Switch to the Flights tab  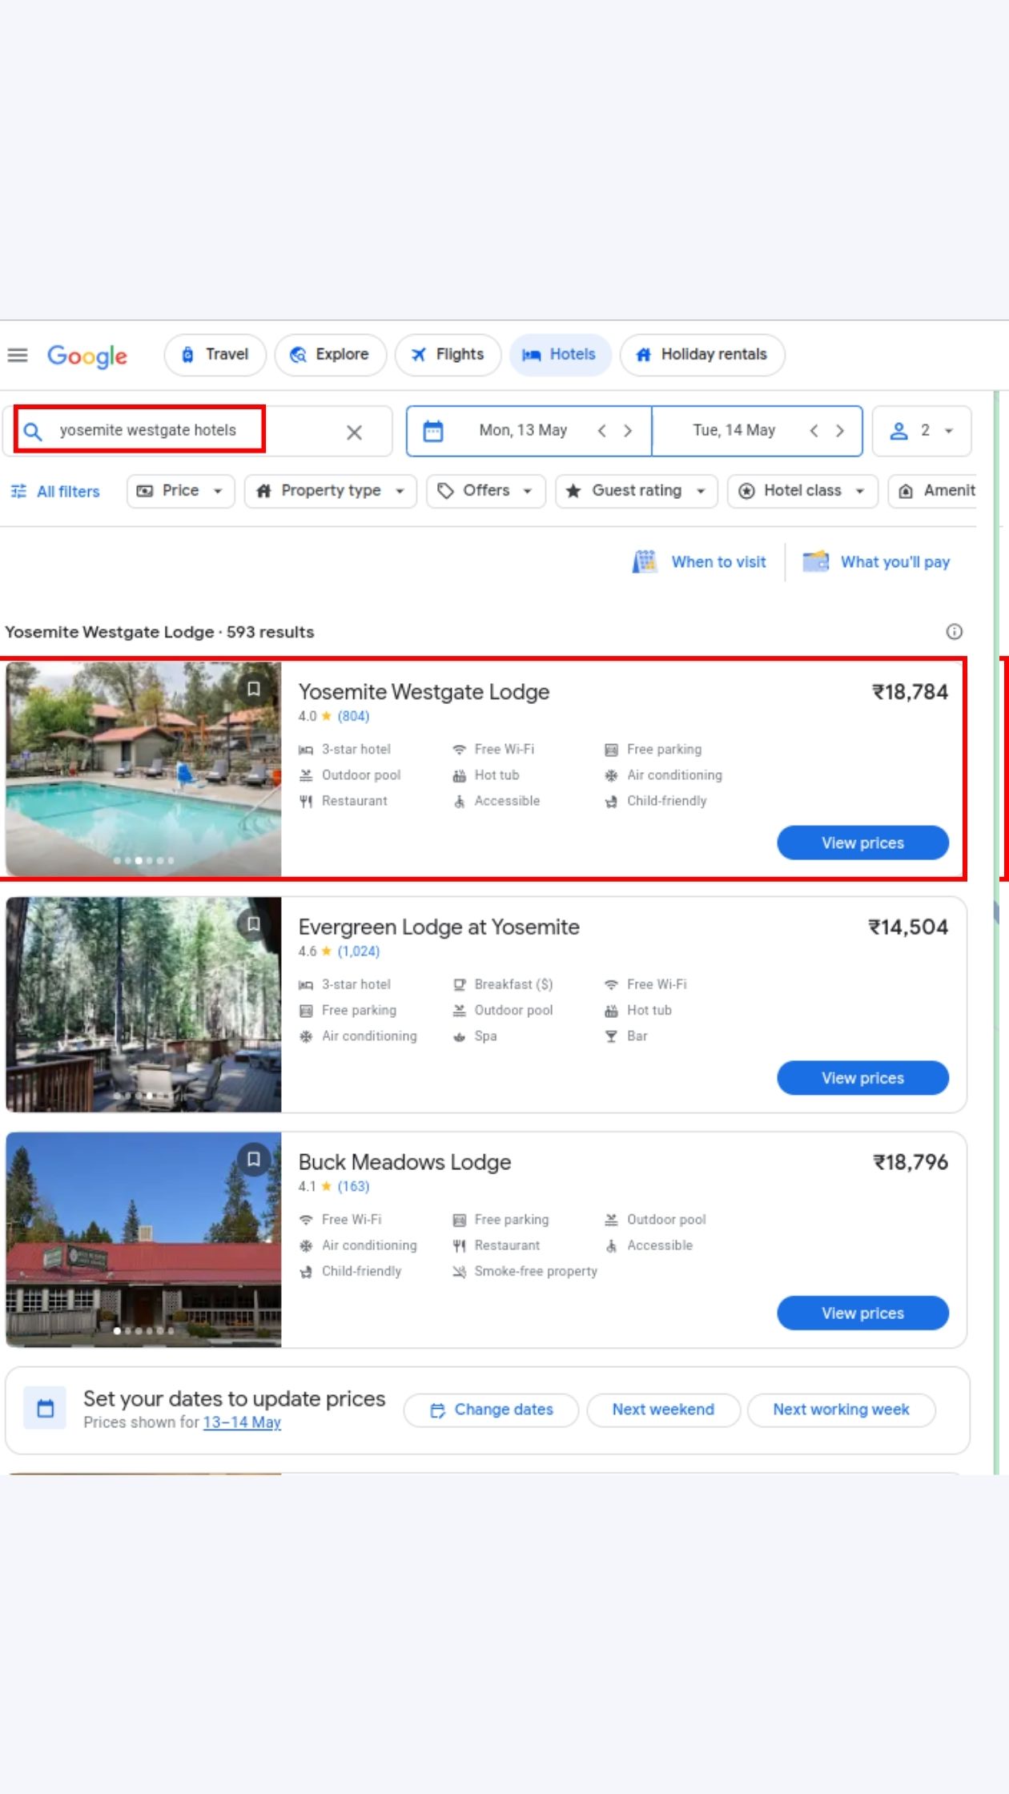448,355
